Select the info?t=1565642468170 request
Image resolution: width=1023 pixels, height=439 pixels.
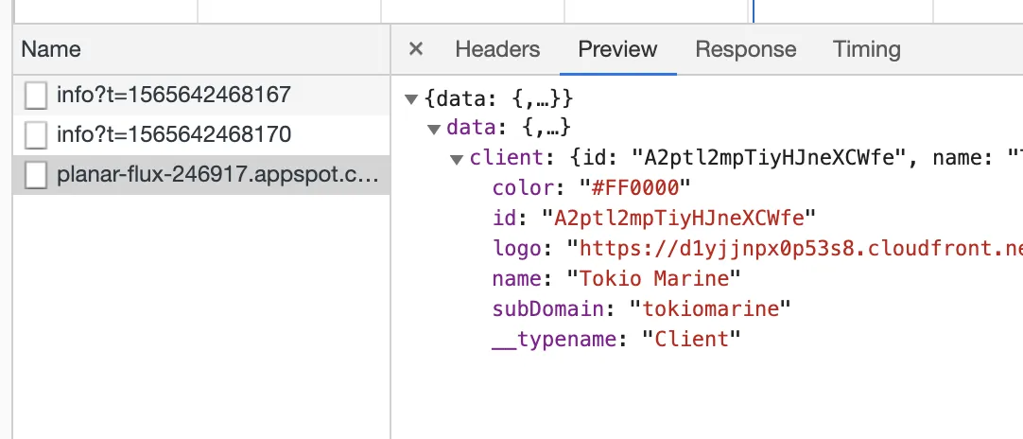click(x=173, y=135)
